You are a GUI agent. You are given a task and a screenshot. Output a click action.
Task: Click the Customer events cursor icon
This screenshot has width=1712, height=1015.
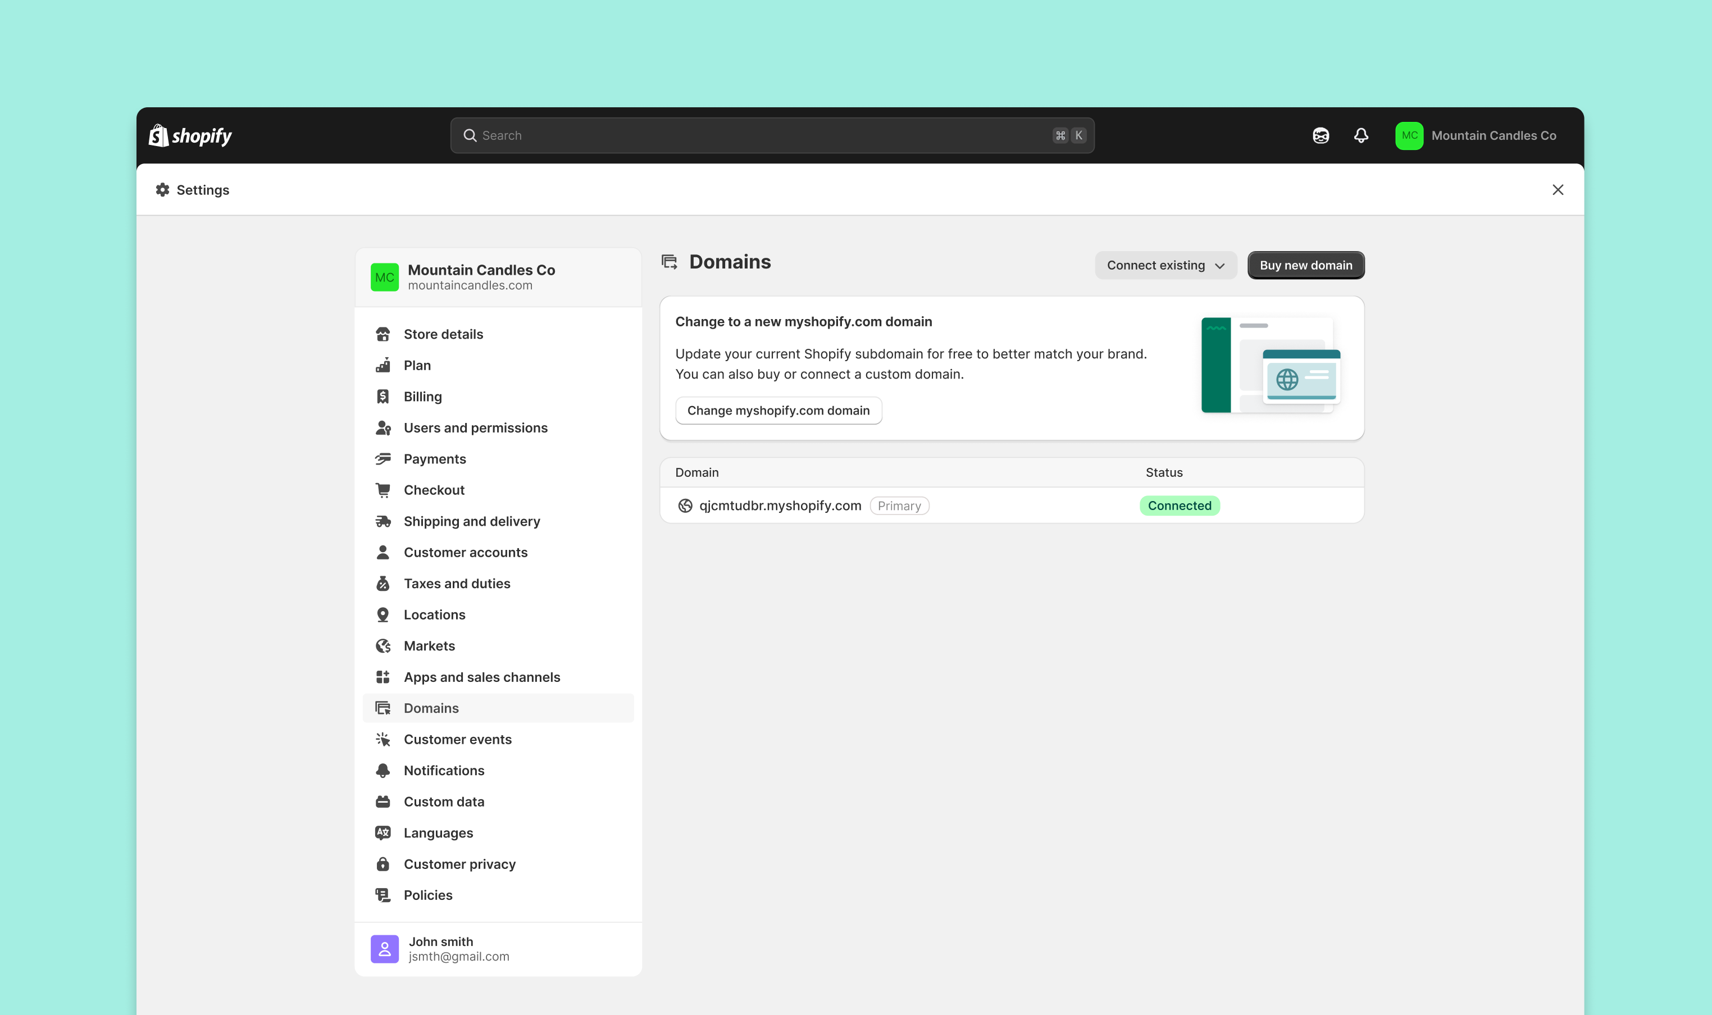coord(383,739)
